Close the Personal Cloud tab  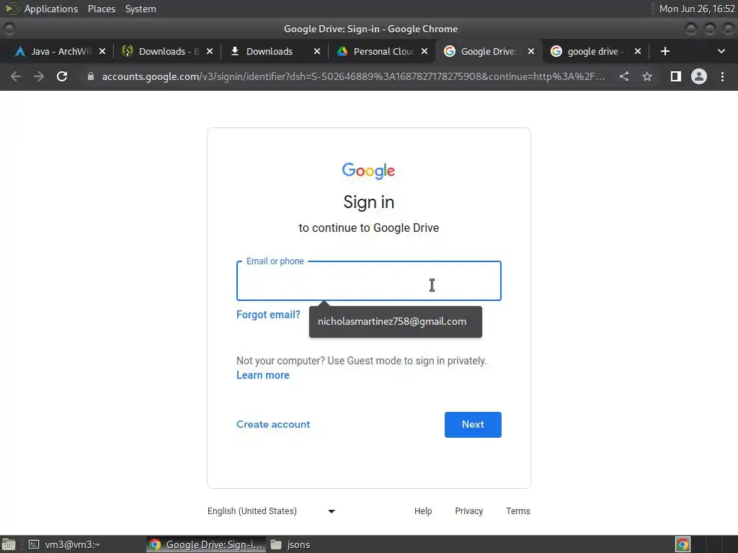point(424,51)
